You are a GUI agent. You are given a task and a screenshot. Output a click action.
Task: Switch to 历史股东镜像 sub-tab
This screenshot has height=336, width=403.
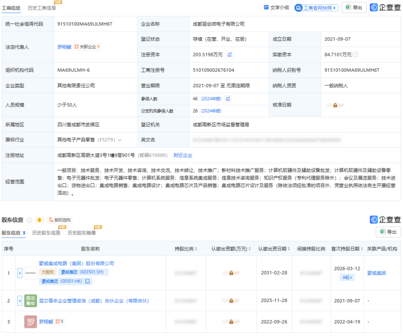[82, 233]
